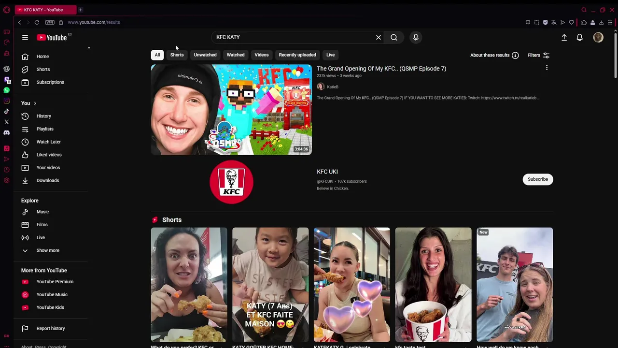The image size is (618, 348).
Task: Open WhatsApp in the Opera sidebar
Action: 7,90
